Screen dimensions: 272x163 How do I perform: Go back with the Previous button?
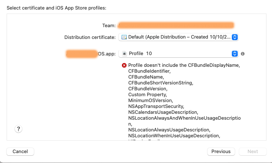221,151
